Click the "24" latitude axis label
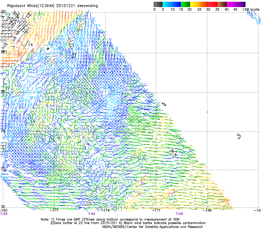Image resolution: width=261 pixels, height=229 pixels. pos(3,131)
